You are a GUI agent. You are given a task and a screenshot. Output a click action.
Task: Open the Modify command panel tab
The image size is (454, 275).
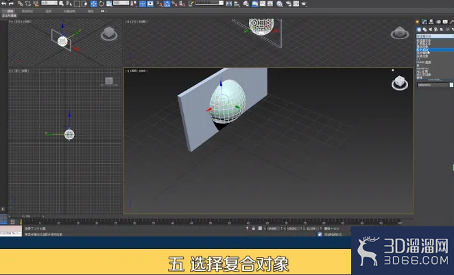[x=425, y=22]
